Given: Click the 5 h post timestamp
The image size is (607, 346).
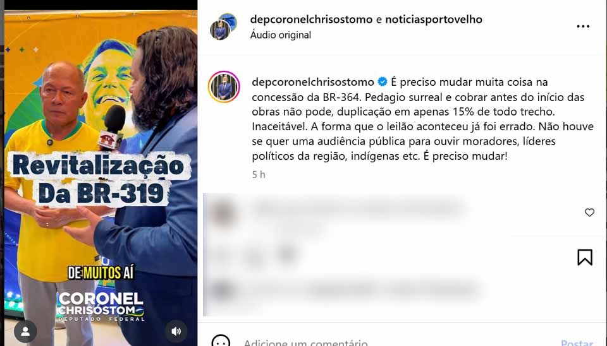Looking at the screenshot, I should pyautogui.click(x=259, y=175).
